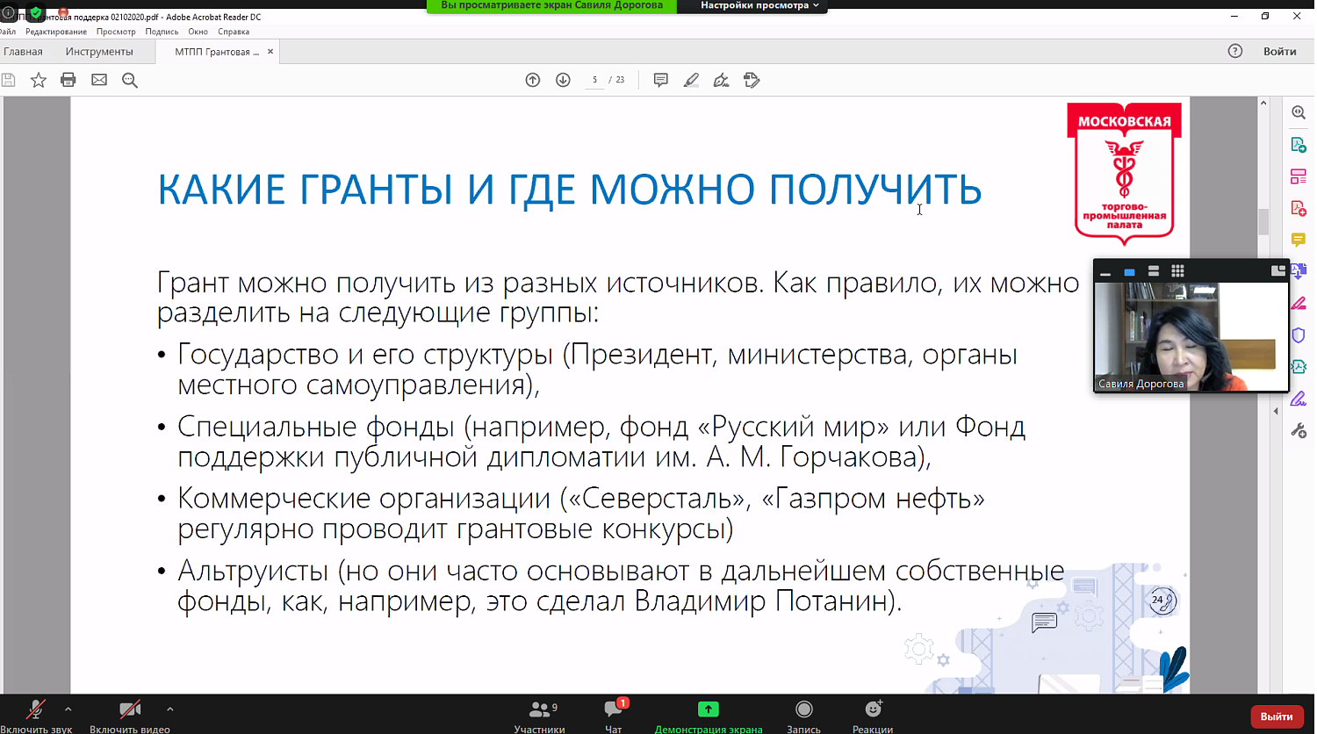Add a sticky note comment icon
The height and width of the screenshot is (734, 1317).
(x=661, y=80)
